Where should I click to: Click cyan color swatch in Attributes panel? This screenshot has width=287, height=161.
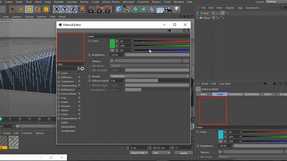click(221, 135)
